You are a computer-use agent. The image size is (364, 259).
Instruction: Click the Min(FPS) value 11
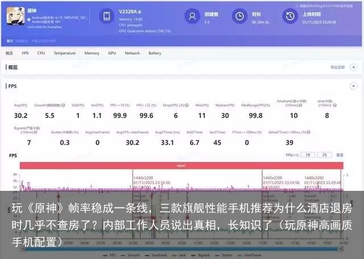(202, 115)
